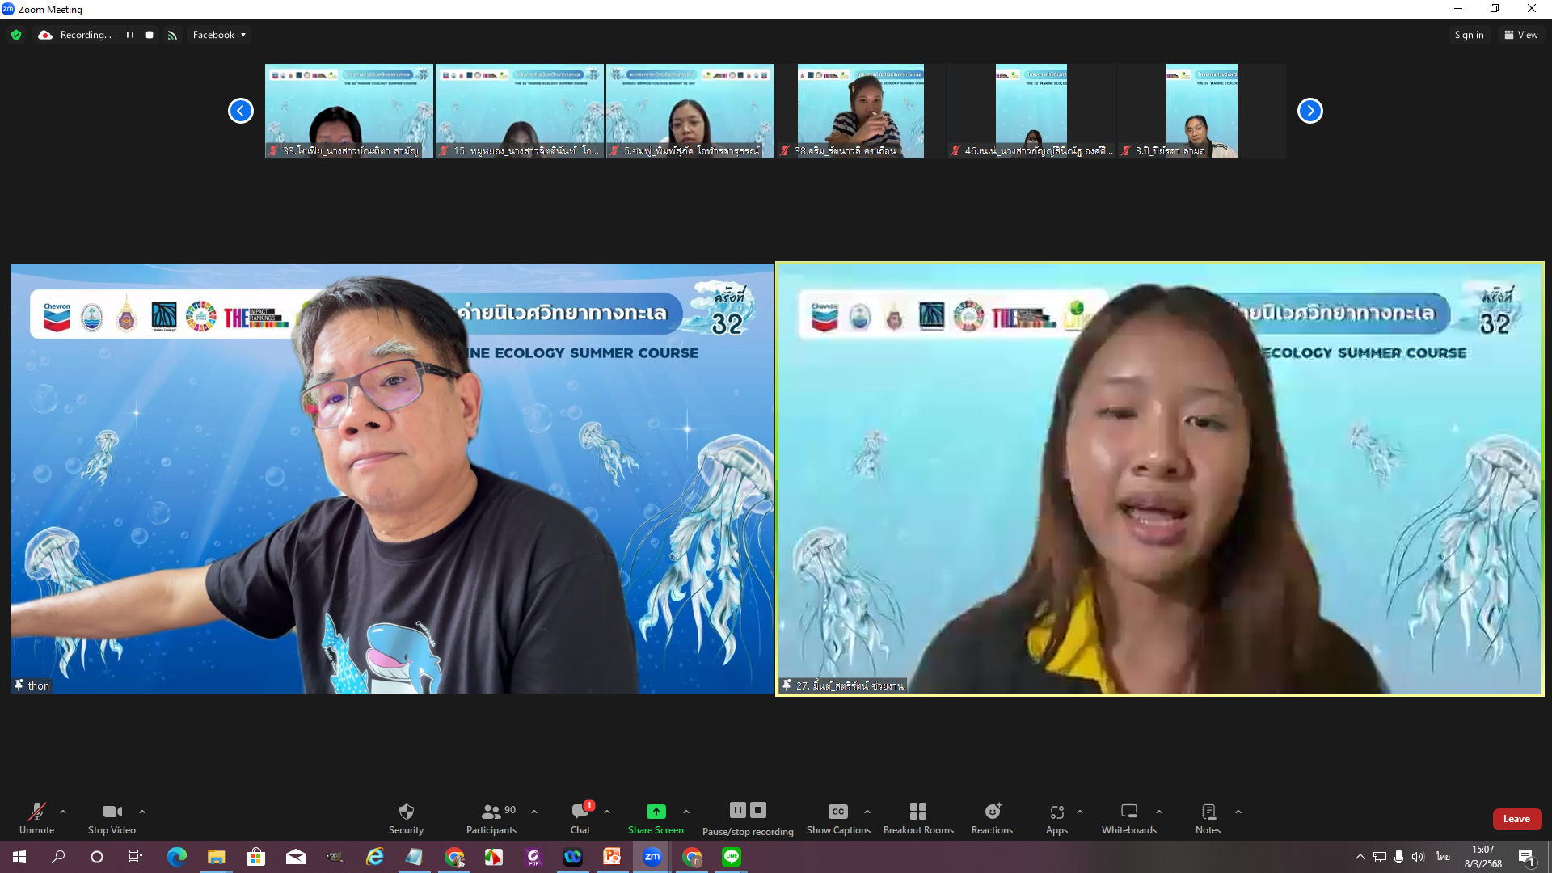Click the red Leave button
Screen dimensions: 1552x873
coord(1516,819)
